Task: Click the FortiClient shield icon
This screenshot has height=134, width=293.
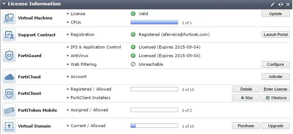Action: point(9,93)
